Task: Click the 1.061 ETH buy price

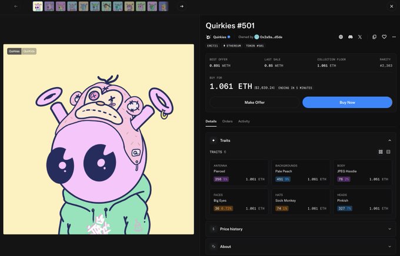Action: [231, 86]
